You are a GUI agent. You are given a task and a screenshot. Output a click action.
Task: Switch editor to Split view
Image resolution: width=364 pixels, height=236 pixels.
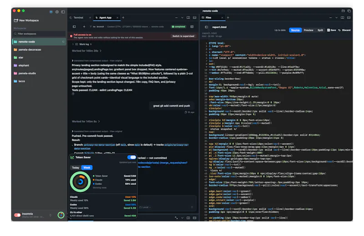point(320,30)
